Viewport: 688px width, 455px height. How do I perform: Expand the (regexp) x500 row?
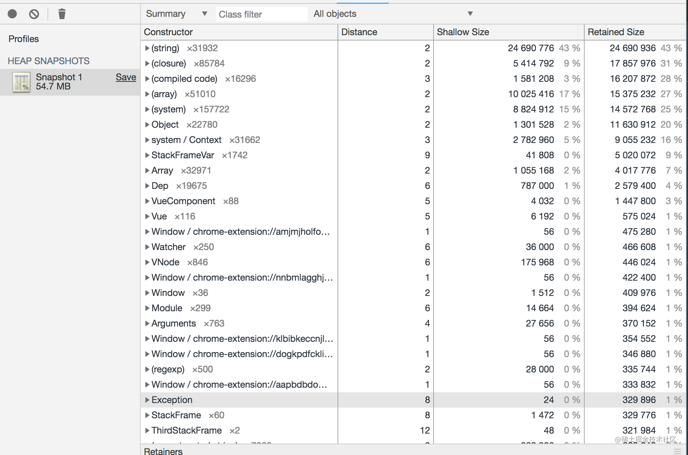click(147, 369)
